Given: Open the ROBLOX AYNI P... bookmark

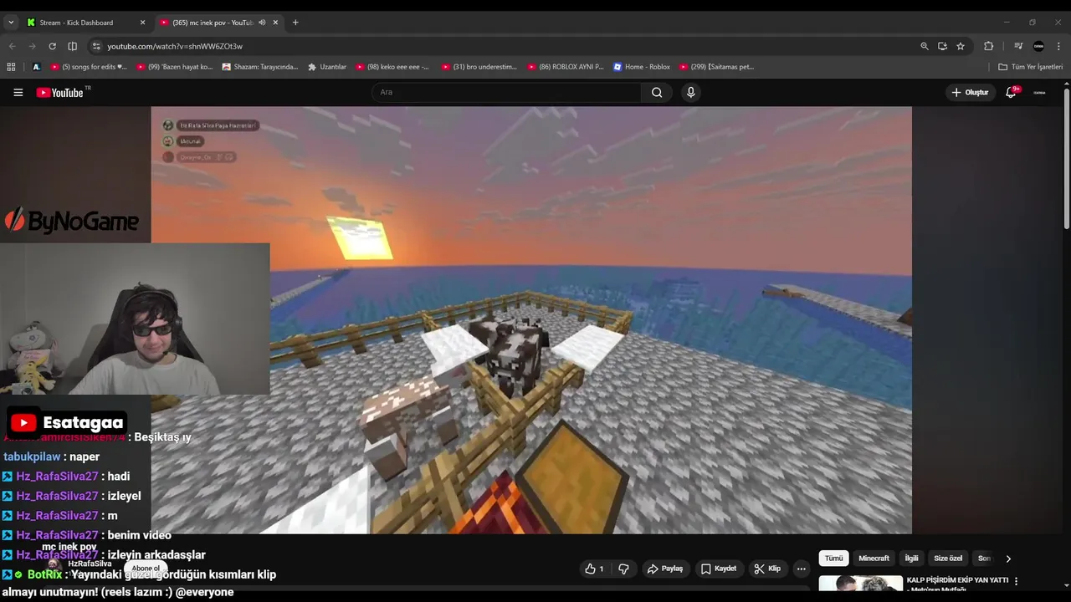Looking at the screenshot, I should coord(566,67).
